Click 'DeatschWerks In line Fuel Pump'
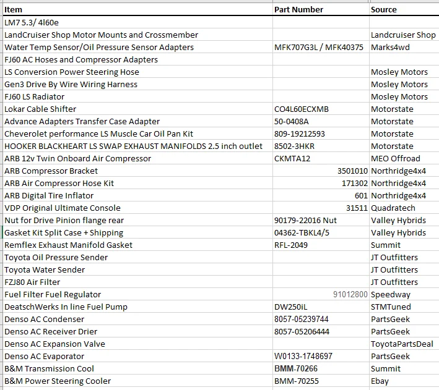 [137, 307]
